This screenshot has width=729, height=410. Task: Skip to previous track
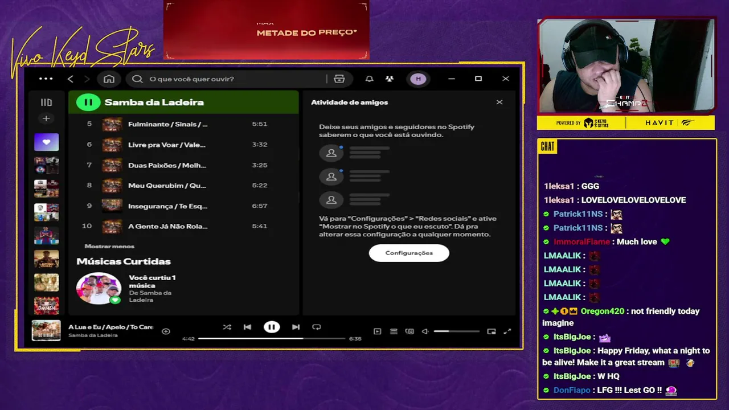[x=247, y=327]
